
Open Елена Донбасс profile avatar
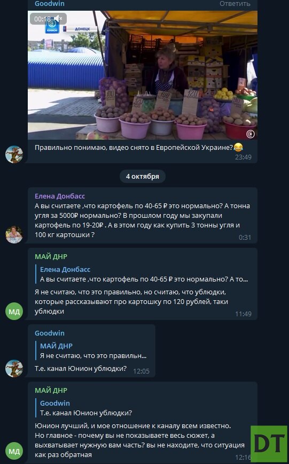click(14, 234)
